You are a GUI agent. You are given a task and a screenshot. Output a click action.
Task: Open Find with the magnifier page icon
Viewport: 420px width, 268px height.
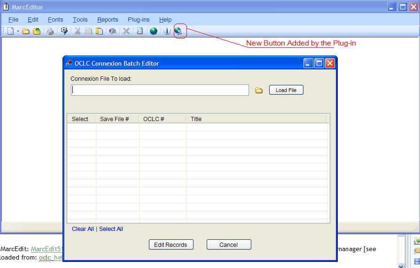pos(140,31)
